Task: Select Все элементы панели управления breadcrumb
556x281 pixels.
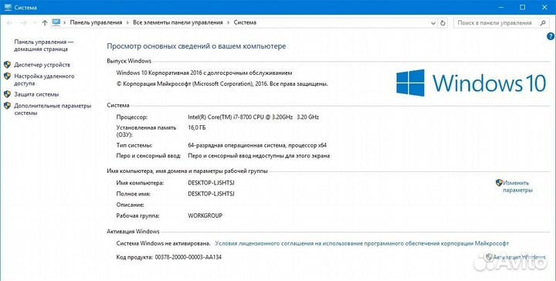Action: (x=178, y=22)
